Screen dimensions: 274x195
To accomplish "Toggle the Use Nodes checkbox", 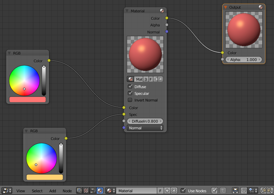I will 183,191.
